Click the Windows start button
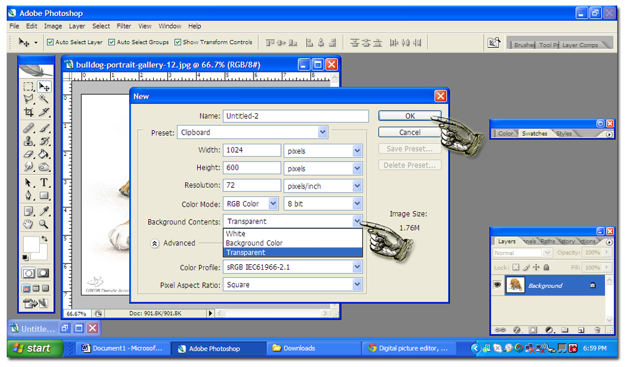 (x=35, y=348)
